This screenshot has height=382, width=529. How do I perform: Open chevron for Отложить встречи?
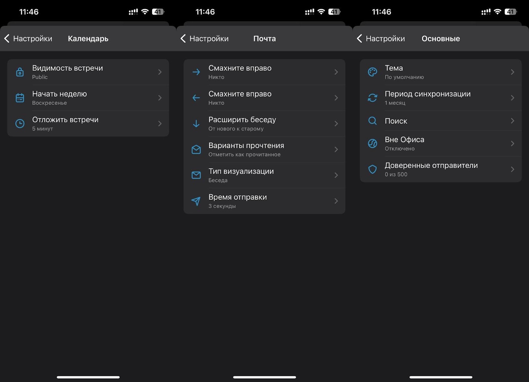[160, 124]
